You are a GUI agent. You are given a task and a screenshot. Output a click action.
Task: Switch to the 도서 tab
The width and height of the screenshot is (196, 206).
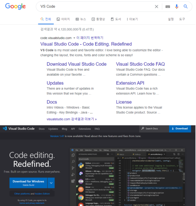click(116, 19)
